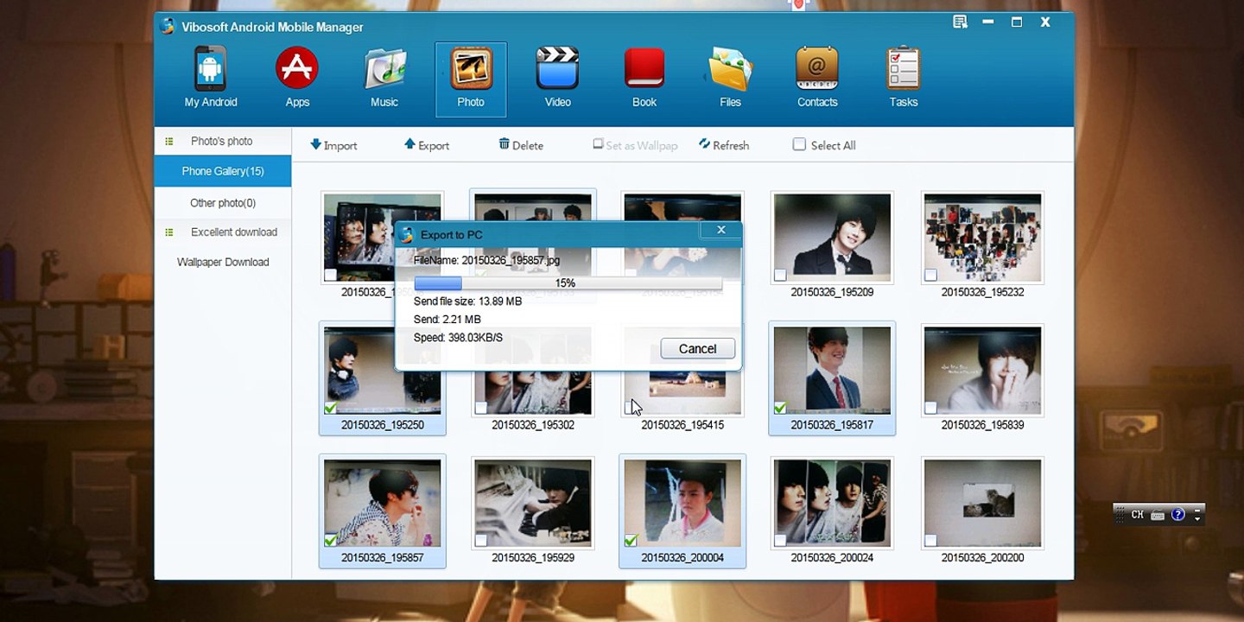Check the box for photo 20150326_195232
The width and height of the screenshot is (1244, 622).
(930, 275)
